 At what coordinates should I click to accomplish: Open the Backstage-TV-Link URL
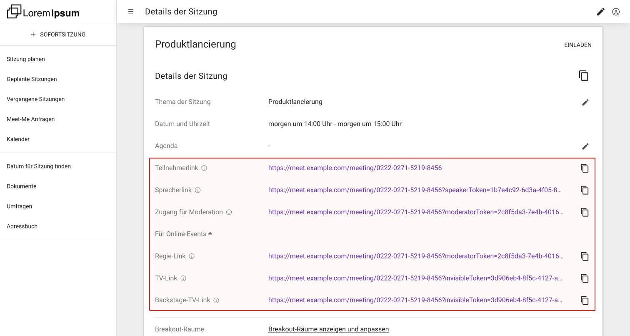415,300
